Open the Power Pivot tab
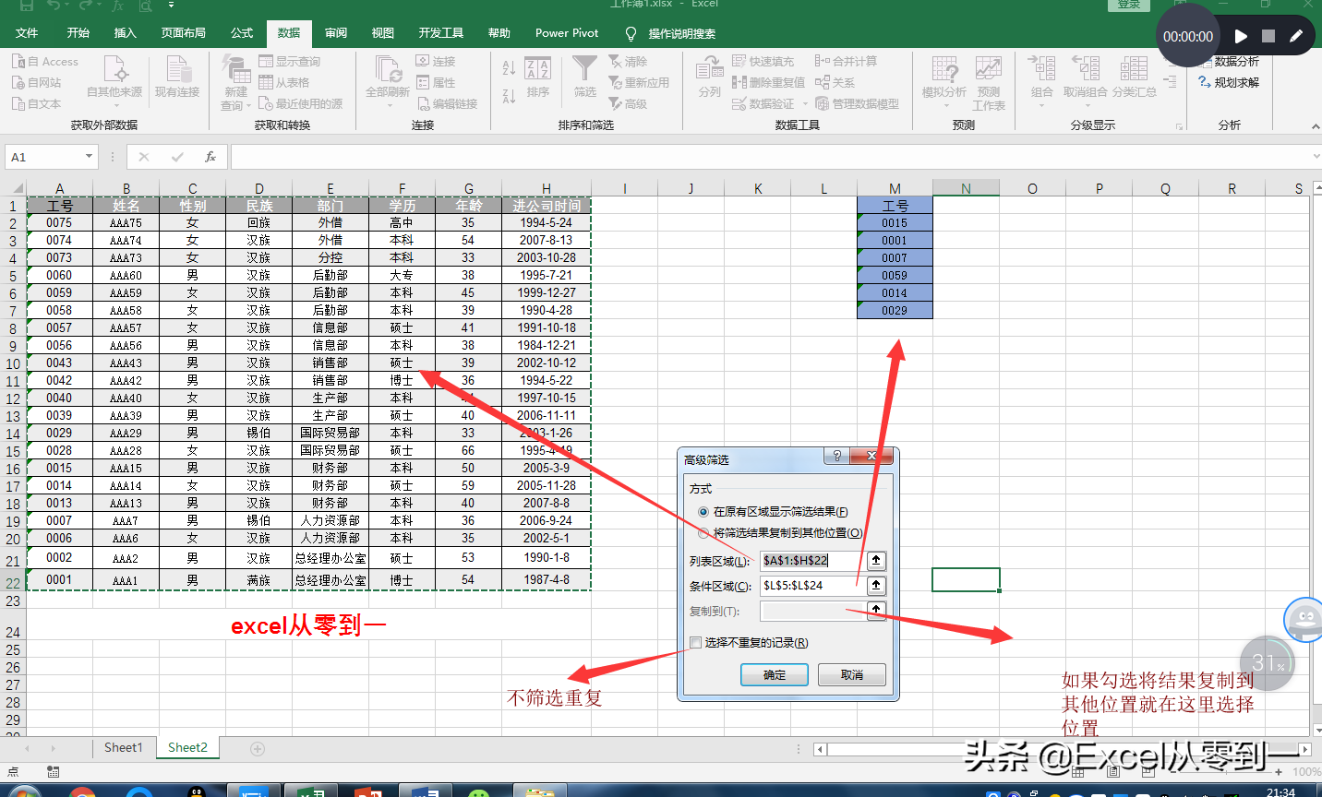1322x797 pixels. pos(567,33)
